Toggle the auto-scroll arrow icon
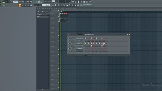This screenshot has width=162, height=91. point(23,5)
